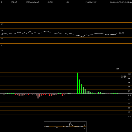Click the MR axis label 40
The height and width of the screenshot is (132, 132).
pyautogui.click(x=129, y=87)
